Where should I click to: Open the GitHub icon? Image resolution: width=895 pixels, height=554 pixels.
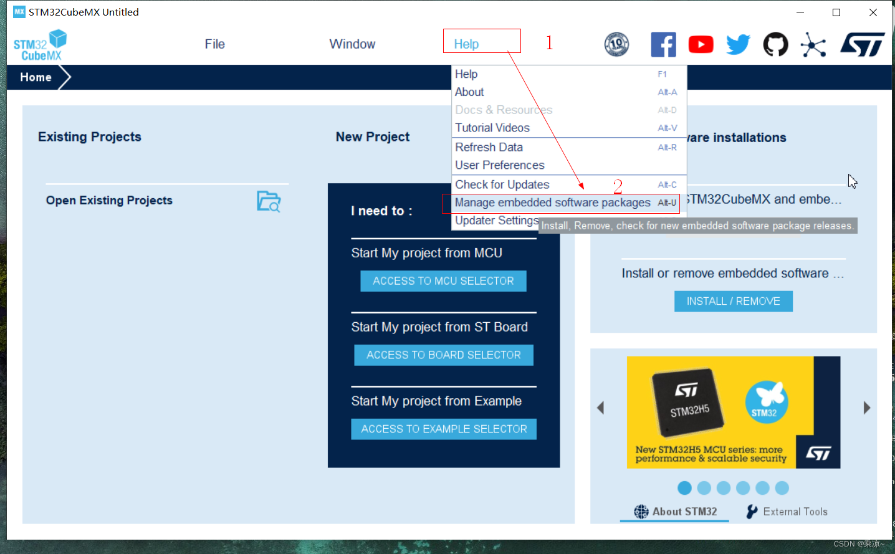[775, 44]
